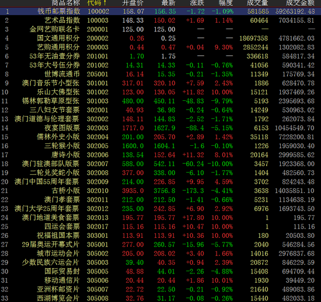321x302 pixels.
Task: Select the 澳门中国55周年套票 row
Action: tap(160, 182)
